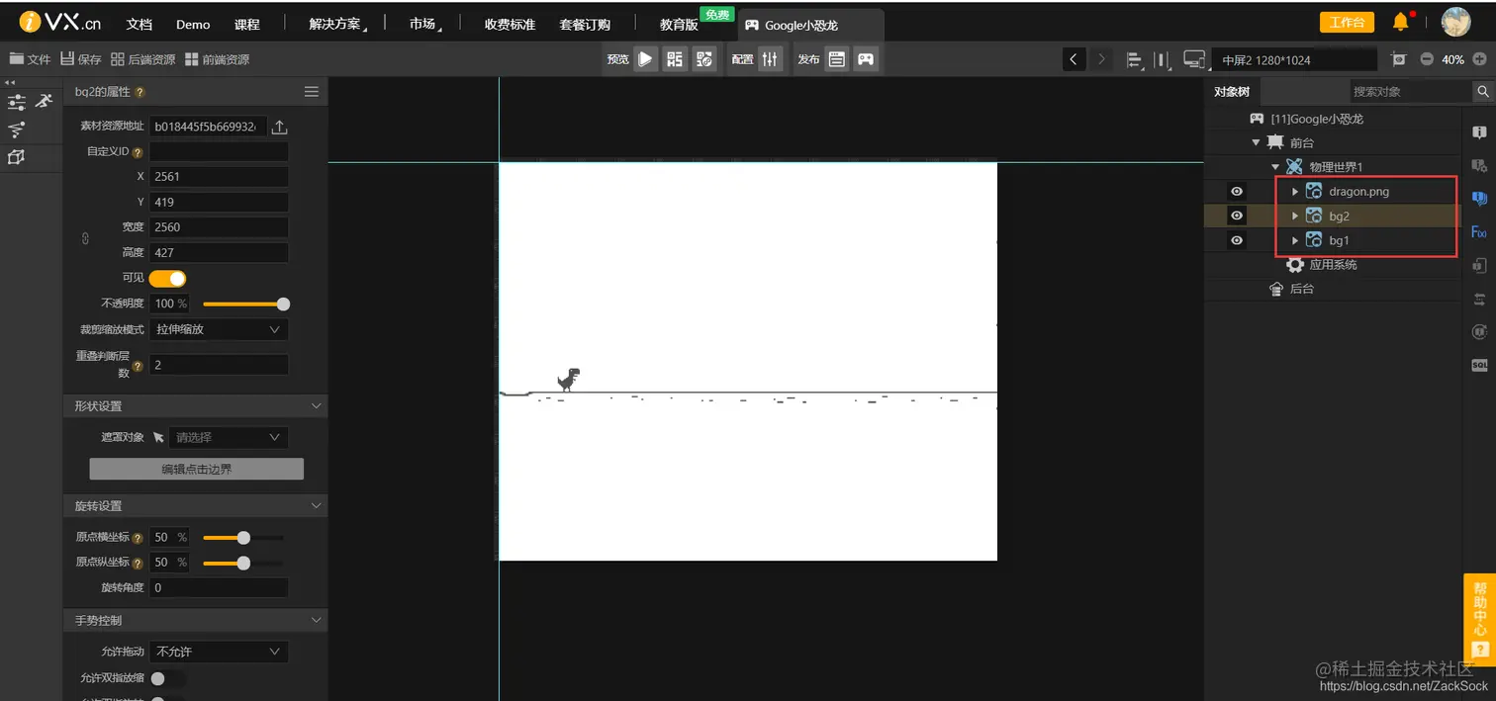1496x701 pixels.
Task: Toggle the 允许双指缩放 switch
Action: (167, 678)
